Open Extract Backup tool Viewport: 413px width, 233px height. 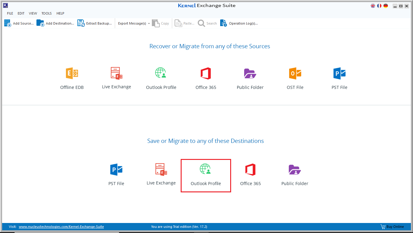(94, 23)
